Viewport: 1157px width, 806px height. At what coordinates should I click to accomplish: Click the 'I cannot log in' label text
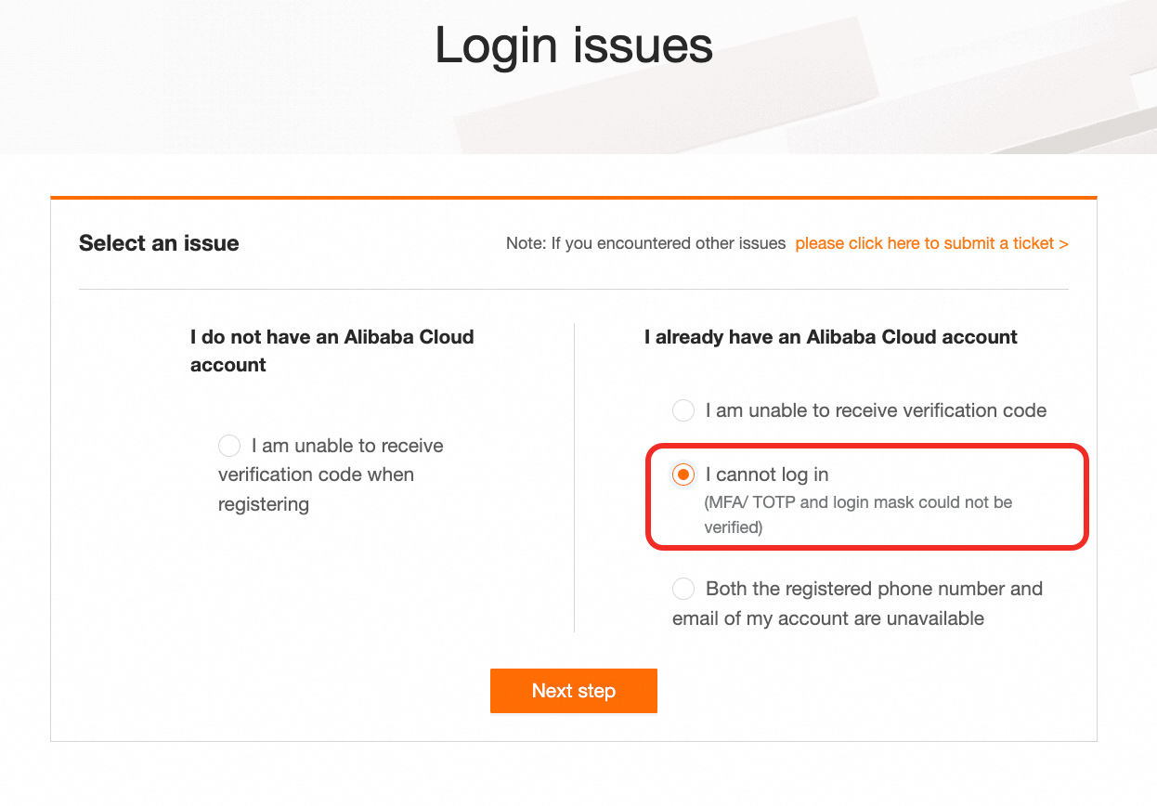click(x=767, y=474)
